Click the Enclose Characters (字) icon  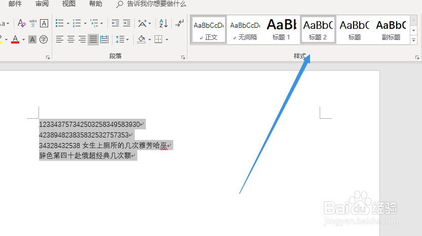[x=44, y=39]
